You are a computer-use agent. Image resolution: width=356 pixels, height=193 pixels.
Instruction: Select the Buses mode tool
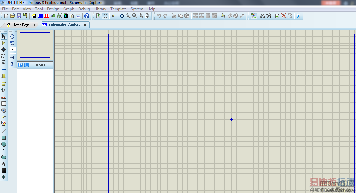4,69
